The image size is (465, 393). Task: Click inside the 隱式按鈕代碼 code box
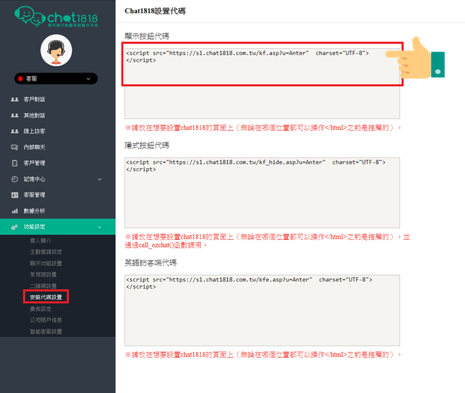[262, 192]
